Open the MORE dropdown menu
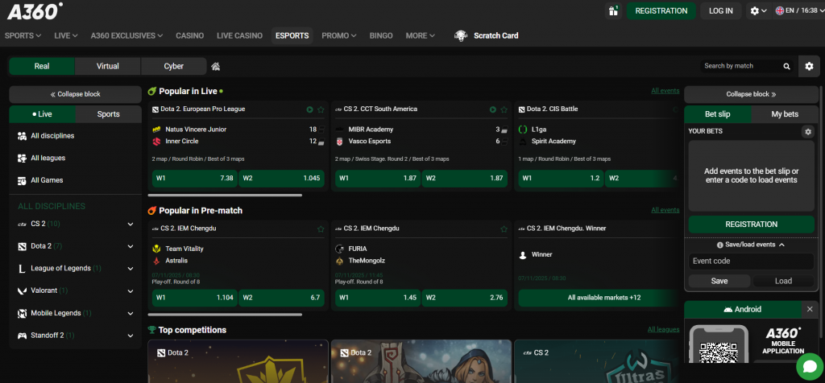This screenshot has width=825, height=383. coord(420,35)
